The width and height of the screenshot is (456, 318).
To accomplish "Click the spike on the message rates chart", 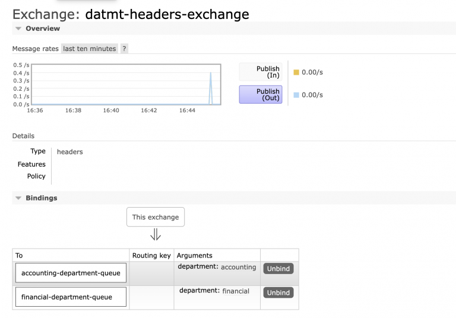I will click(210, 86).
